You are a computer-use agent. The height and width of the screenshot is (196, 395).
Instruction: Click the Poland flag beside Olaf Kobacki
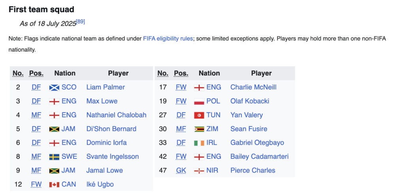(x=199, y=101)
